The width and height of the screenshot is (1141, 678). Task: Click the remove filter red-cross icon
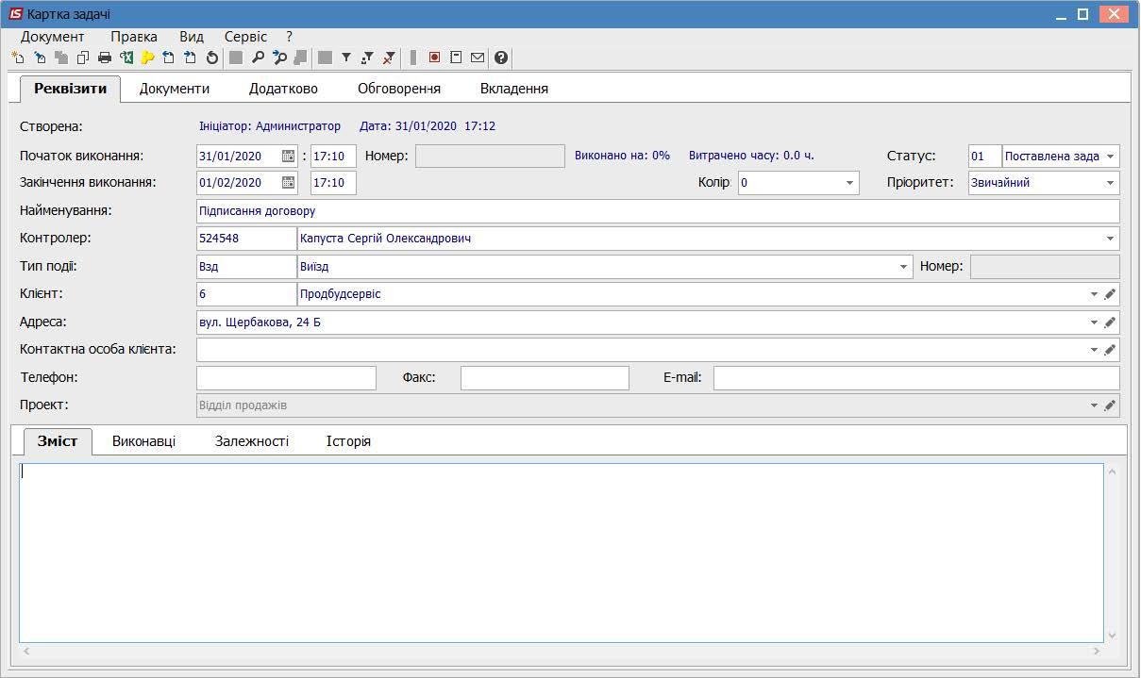[x=389, y=58]
